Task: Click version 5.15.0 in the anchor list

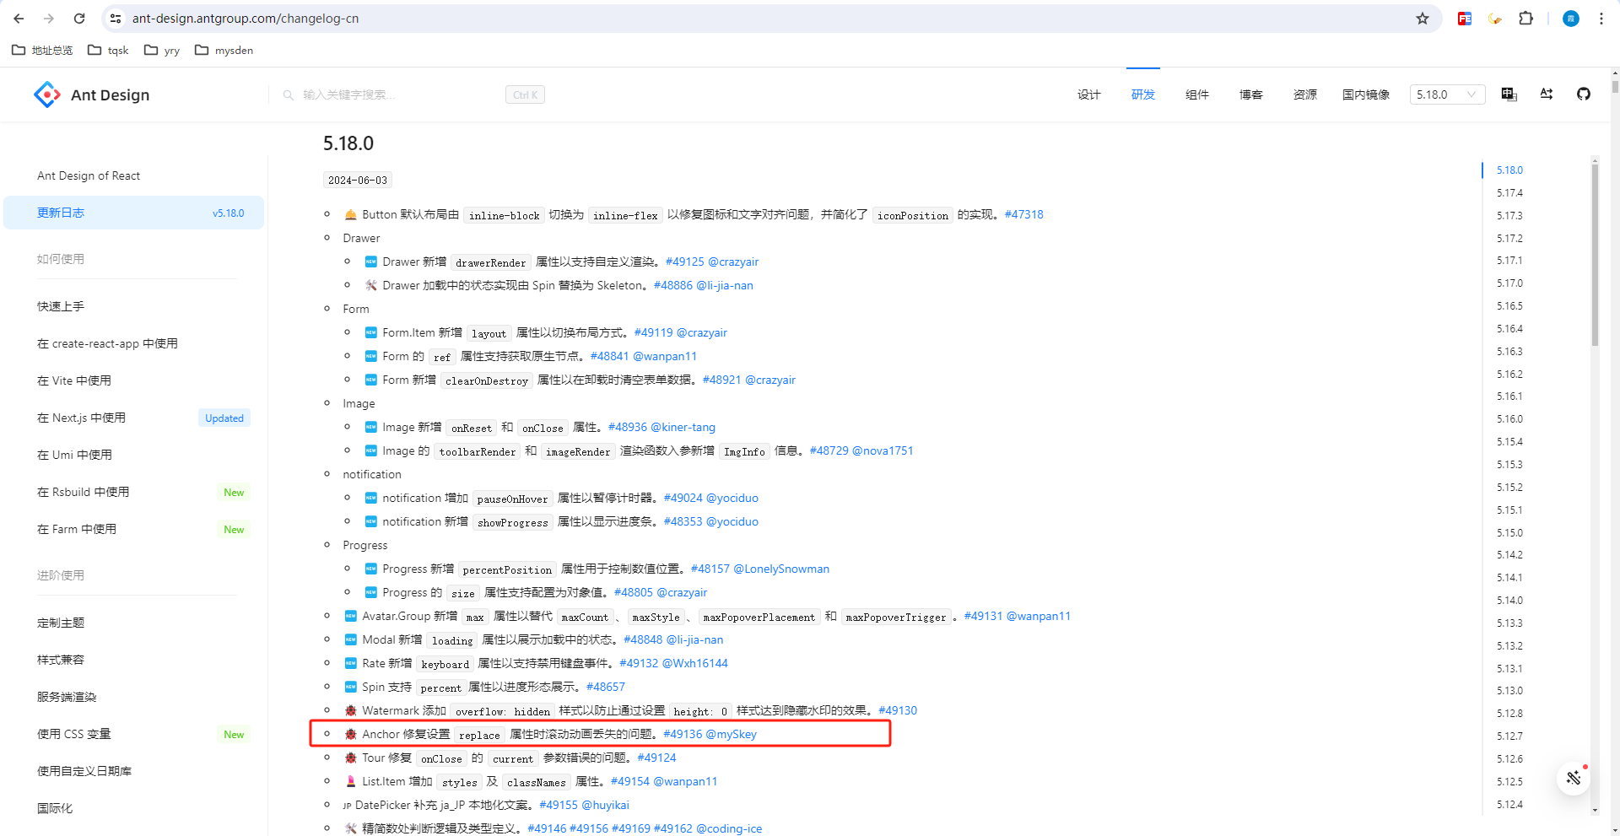Action: (x=1509, y=532)
